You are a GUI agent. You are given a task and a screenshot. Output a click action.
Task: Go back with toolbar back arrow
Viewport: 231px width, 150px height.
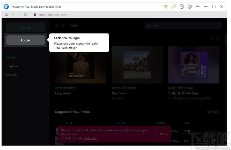(x=13, y=14)
